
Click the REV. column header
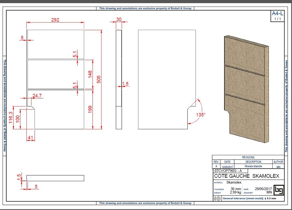(216, 162)
